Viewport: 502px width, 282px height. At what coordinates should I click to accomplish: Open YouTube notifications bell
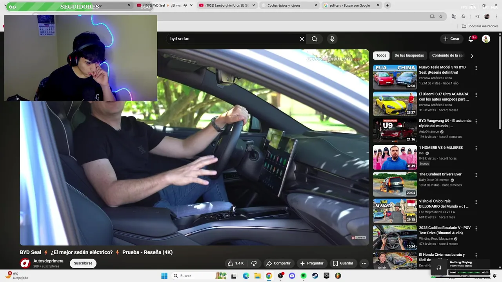click(471, 39)
